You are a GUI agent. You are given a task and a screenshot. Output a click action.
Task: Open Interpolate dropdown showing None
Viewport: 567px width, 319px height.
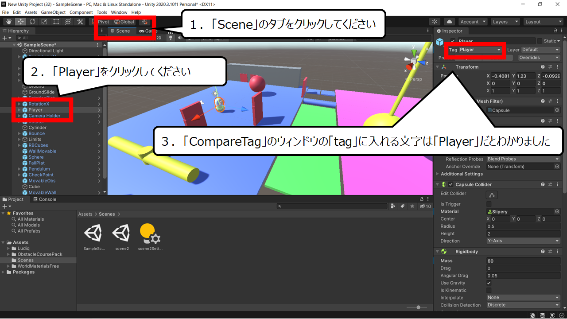point(524,298)
